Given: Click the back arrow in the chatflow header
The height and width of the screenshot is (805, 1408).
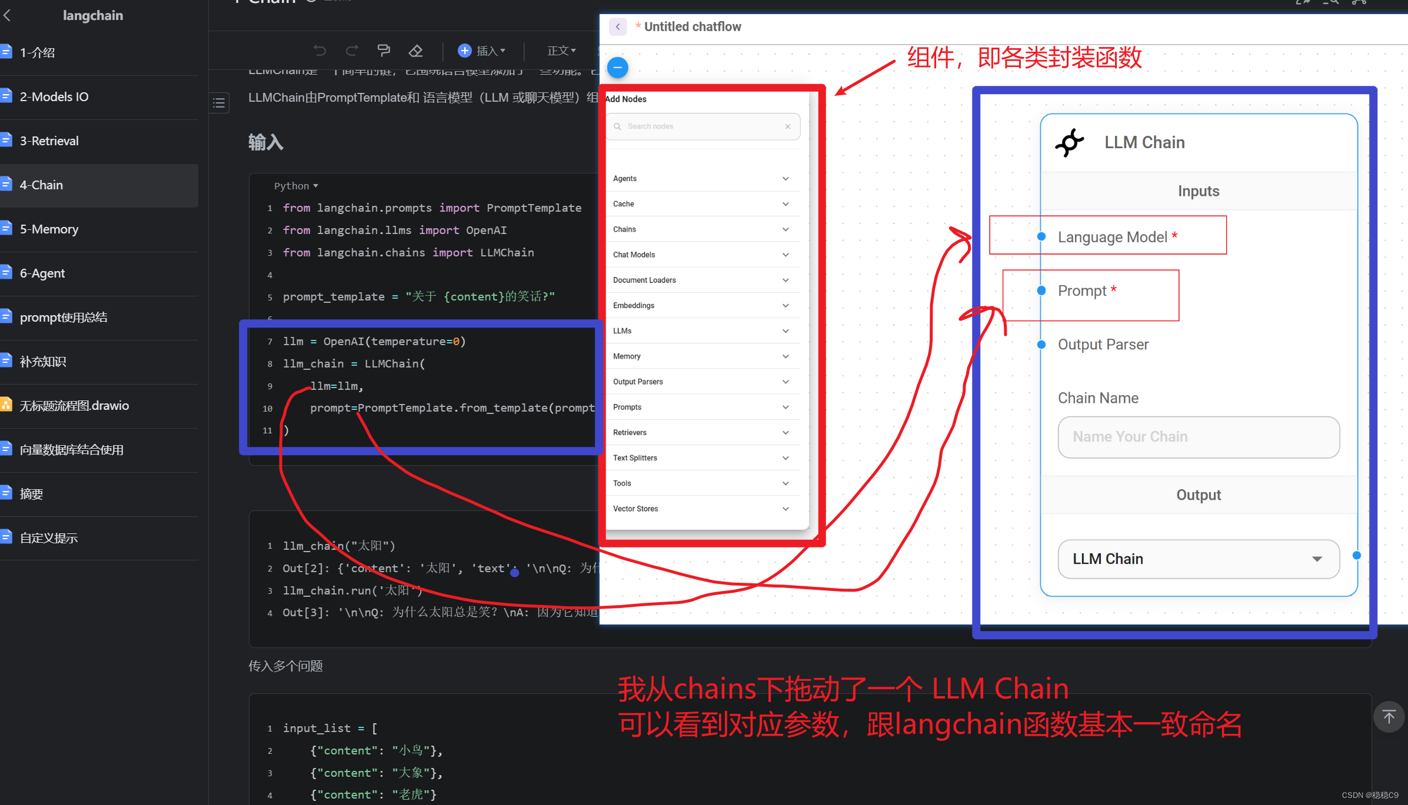Looking at the screenshot, I should [617, 26].
